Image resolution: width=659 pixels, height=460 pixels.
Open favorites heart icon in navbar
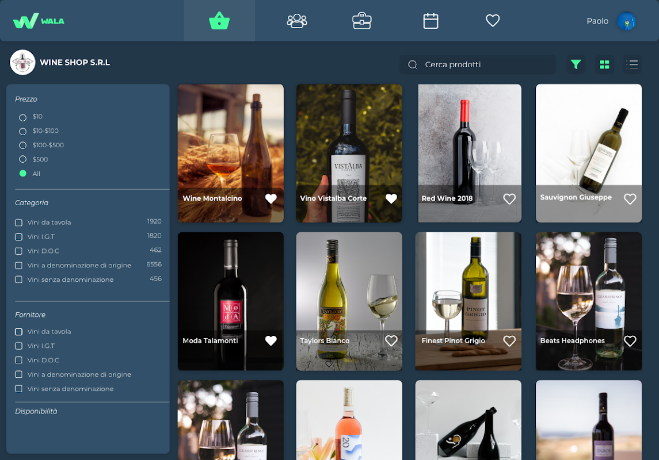[493, 21]
